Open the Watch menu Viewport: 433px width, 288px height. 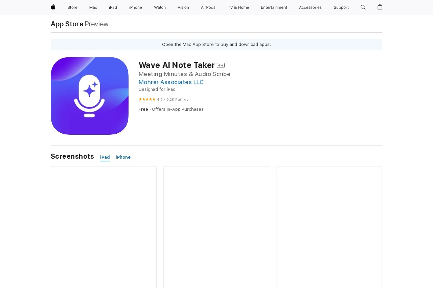click(x=160, y=7)
